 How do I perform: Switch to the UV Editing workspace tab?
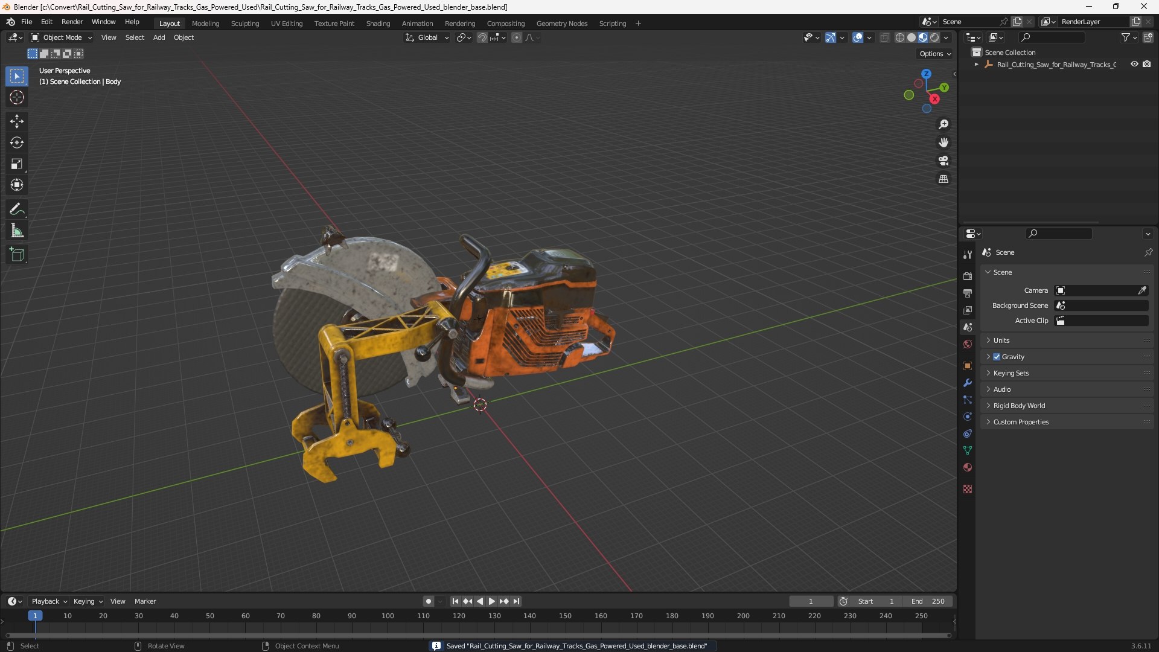coord(287,24)
